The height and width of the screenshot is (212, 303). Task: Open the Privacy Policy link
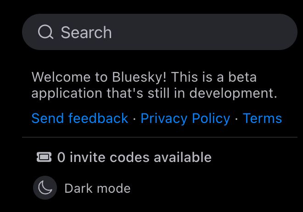185,118
